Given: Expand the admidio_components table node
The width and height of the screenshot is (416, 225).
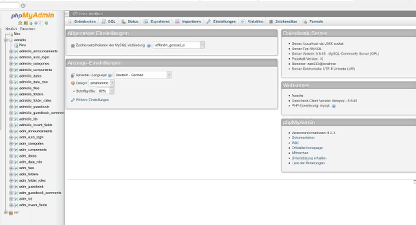Looking at the screenshot, I should coord(11,70).
